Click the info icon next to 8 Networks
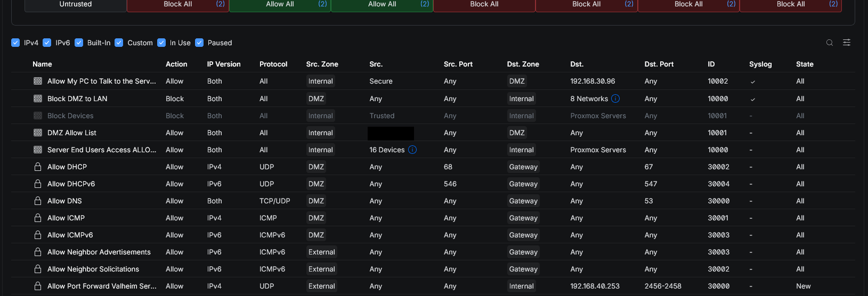868x296 pixels. 615,98
